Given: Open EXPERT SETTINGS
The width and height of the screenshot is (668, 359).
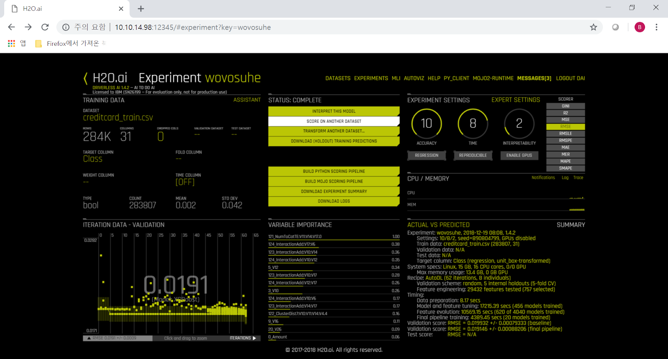Looking at the screenshot, I should point(516,100).
